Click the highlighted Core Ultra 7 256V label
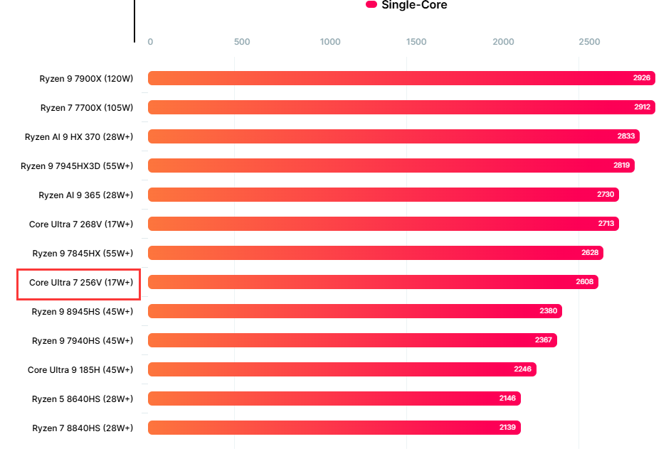671x461 pixels. (80, 283)
